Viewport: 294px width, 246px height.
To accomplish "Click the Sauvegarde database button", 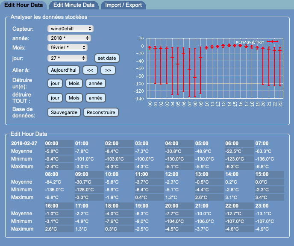I will pyautogui.click(x=64, y=112).
